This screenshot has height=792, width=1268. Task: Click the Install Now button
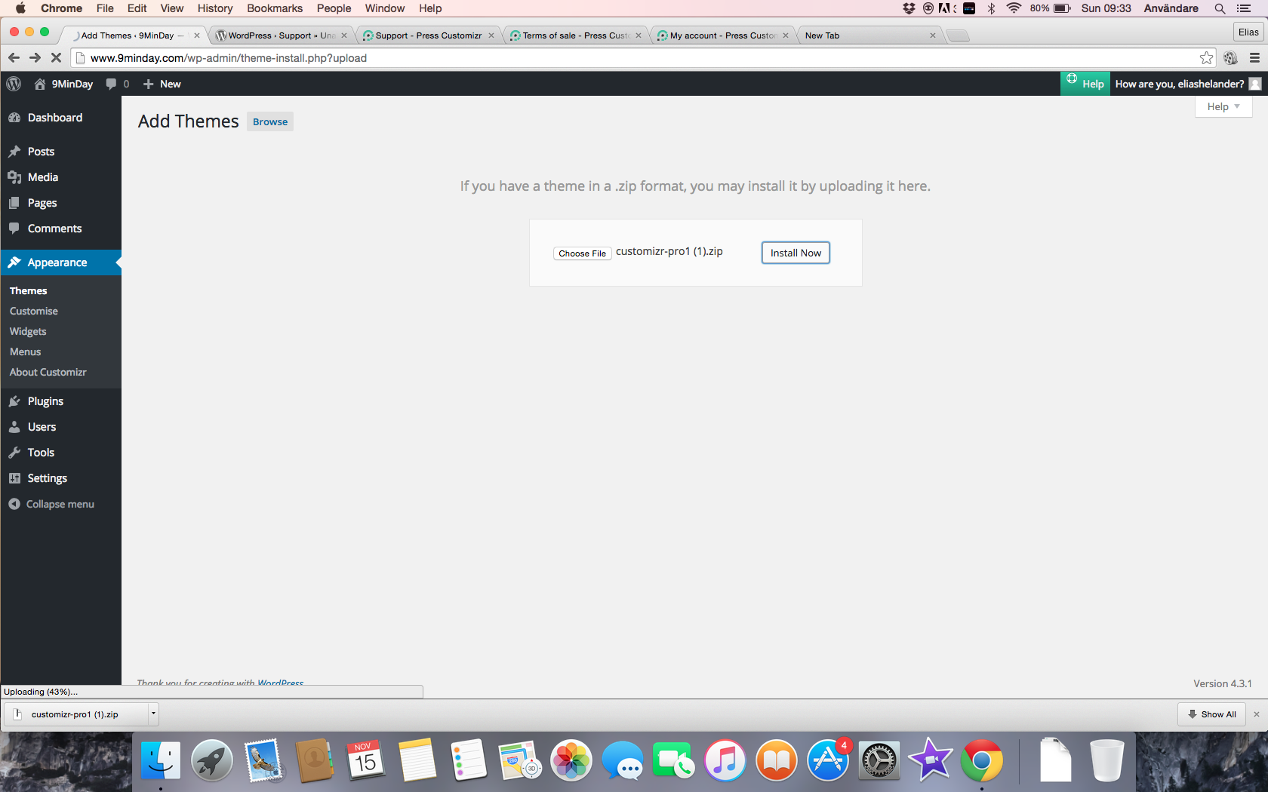point(796,253)
